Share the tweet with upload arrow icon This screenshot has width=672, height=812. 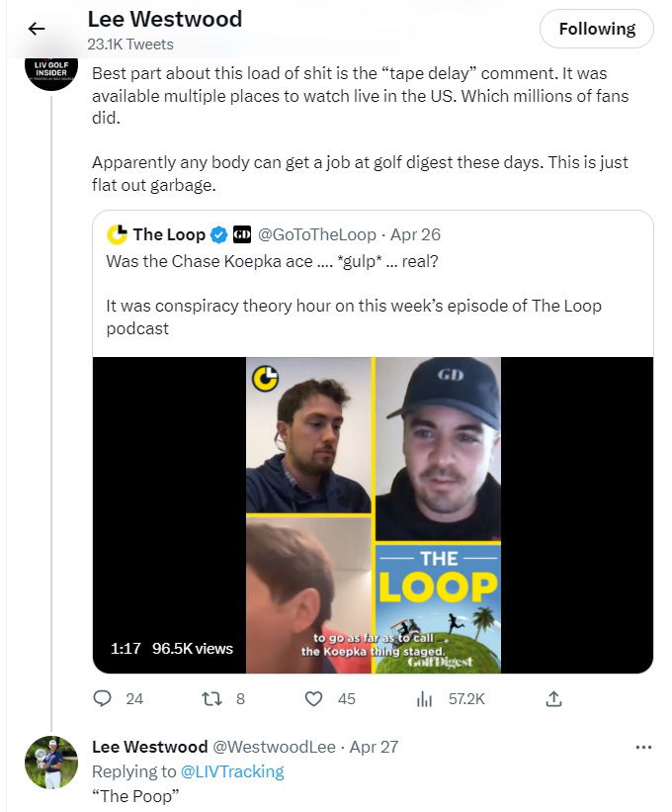click(553, 698)
